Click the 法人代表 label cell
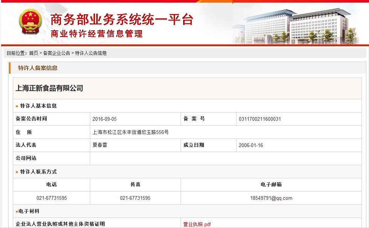 coord(52,145)
